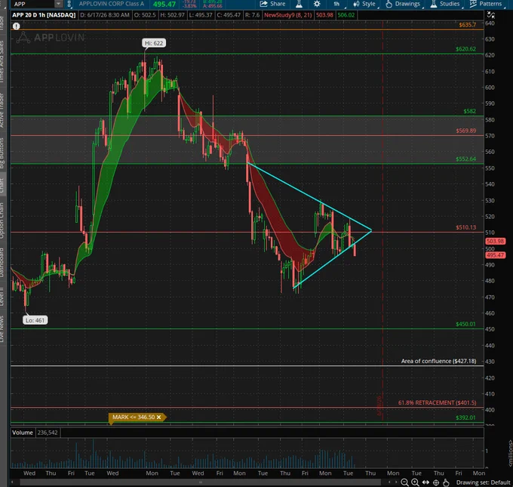Click Area of confluence ($427.18) label
This screenshot has height=487, width=513.
point(438,361)
